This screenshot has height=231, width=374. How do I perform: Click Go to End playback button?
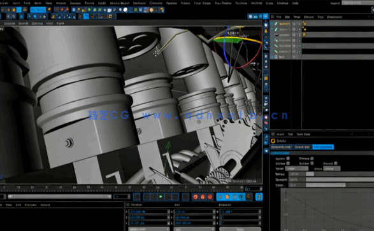[x=185, y=197]
